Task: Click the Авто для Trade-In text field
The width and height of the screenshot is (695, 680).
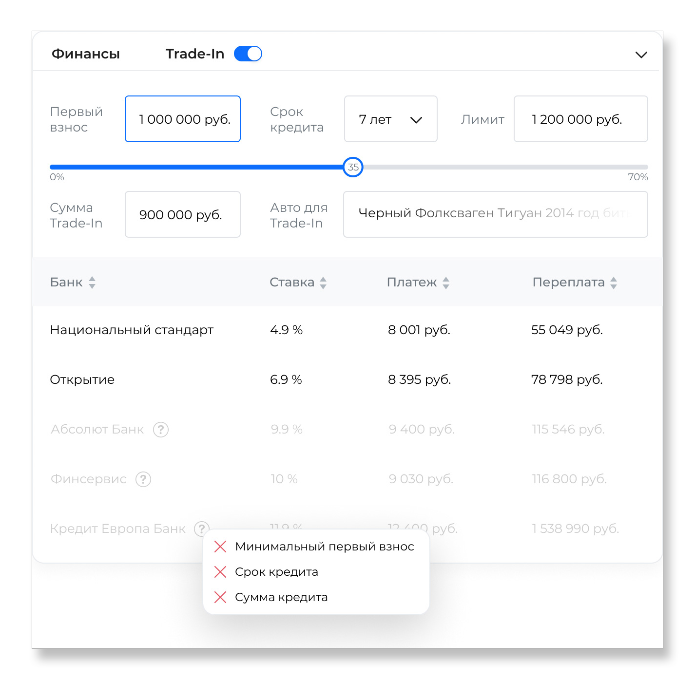Action: (x=495, y=215)
